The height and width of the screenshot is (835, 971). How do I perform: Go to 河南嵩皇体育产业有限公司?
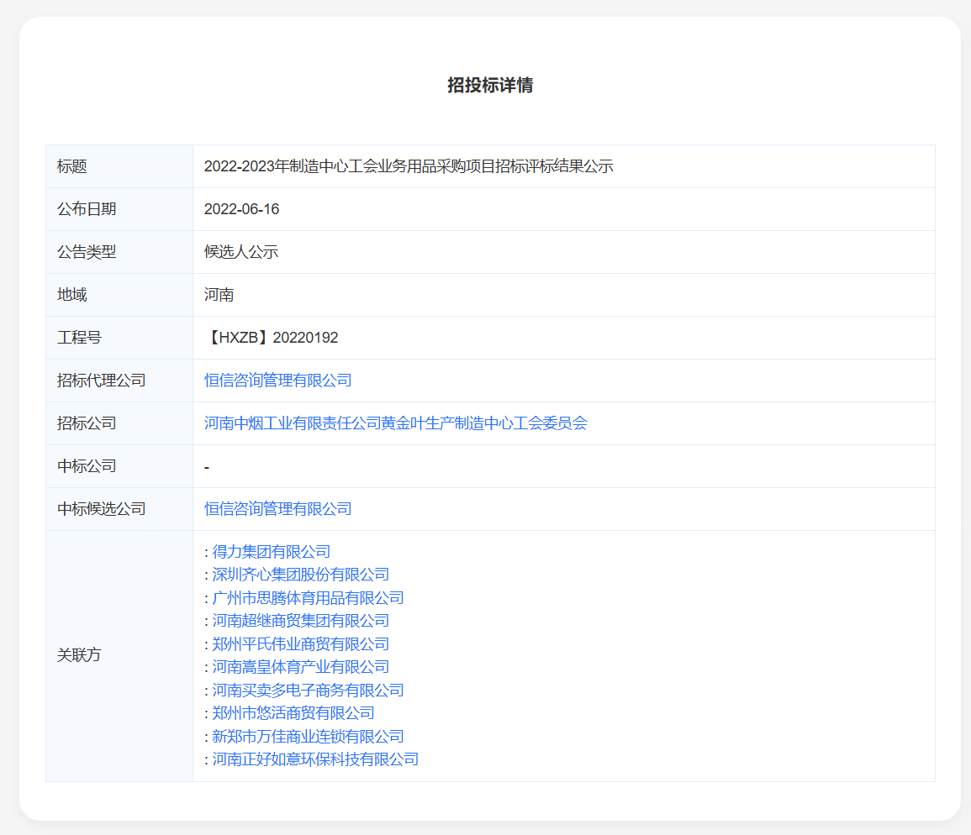[300, 667]
